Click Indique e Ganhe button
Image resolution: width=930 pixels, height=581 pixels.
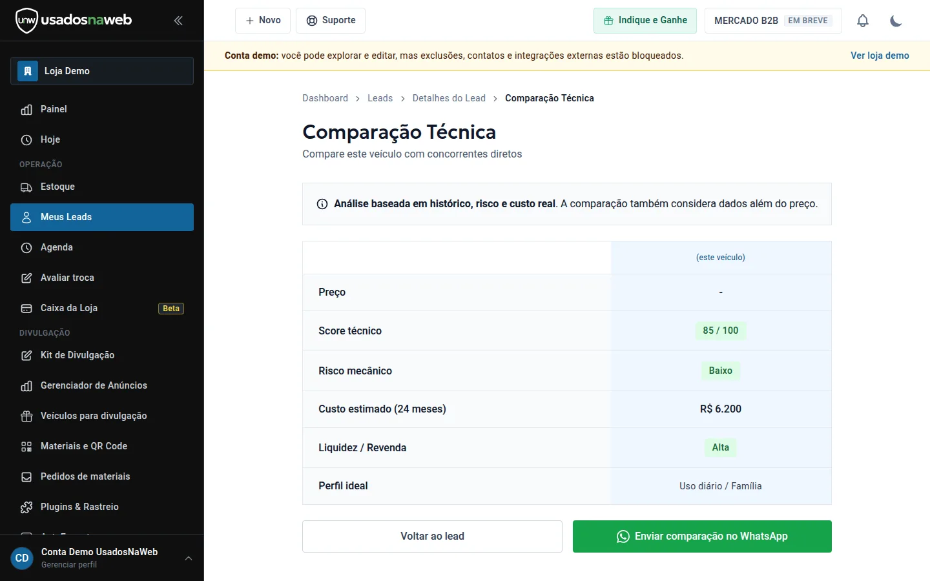pyautogui.click(x=645, y=21)
